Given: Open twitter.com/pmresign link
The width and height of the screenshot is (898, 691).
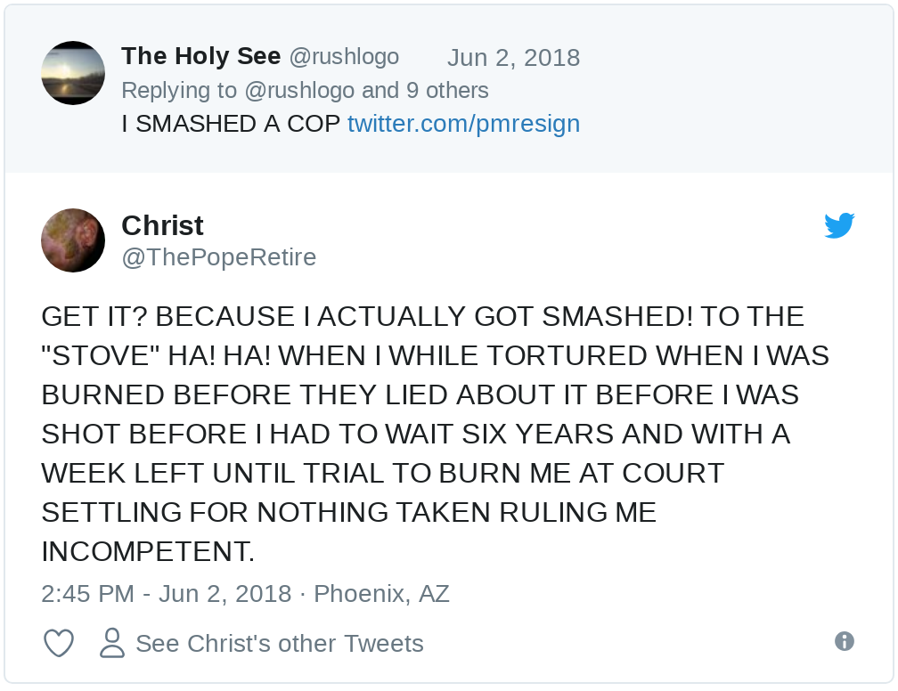Looking at the screenshot, I should coord(463,123).
